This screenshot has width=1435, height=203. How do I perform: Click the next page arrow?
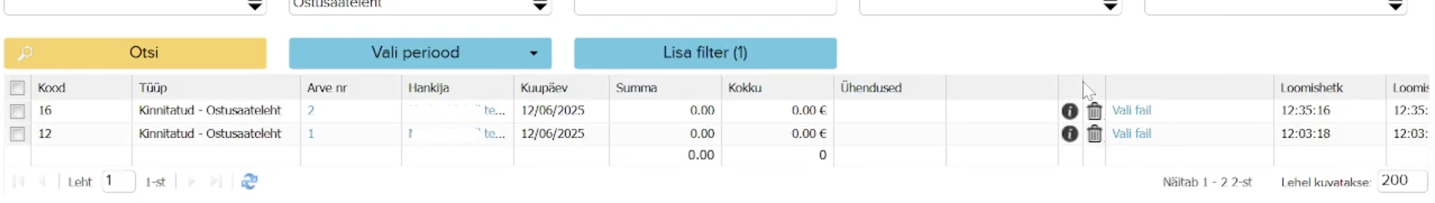192,182
